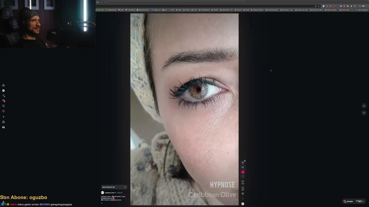Follow hypnose_lens via Takip Et
Screen dimensions: 369x207
pyautogui.click(x=120, y=193)
